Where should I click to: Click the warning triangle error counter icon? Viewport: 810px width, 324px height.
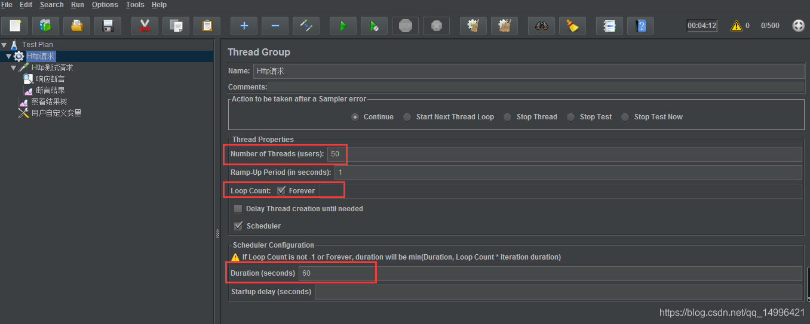point(737,26)
